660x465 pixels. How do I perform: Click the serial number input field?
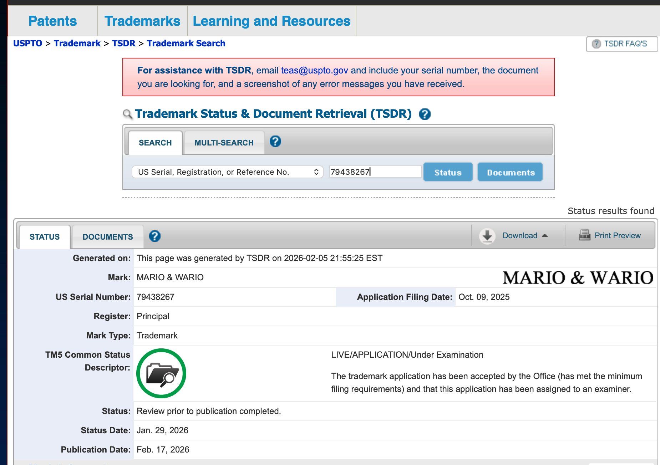pyautogui.click(x=375, y=172)
